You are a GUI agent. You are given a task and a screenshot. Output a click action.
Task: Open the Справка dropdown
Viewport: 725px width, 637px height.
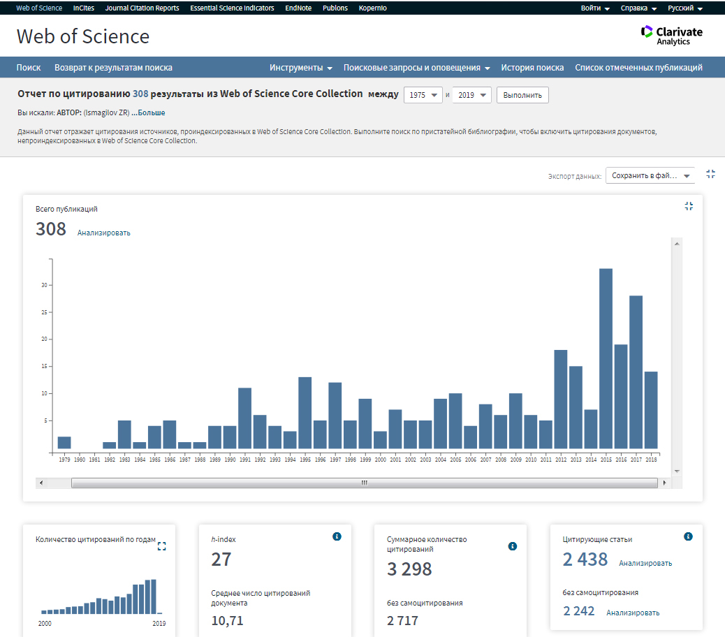638,8
